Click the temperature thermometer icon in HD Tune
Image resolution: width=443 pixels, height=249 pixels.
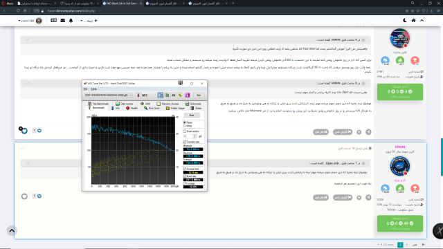(x=138, y=95)
